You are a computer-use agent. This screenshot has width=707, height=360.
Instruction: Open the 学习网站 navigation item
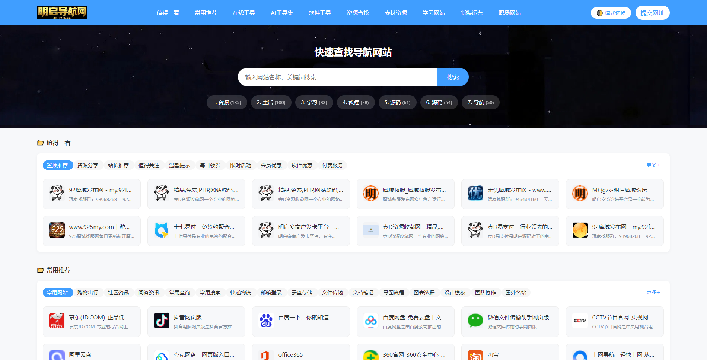coord(434,13)
